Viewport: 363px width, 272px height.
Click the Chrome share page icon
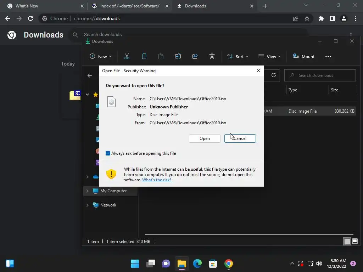pos(296,18)
